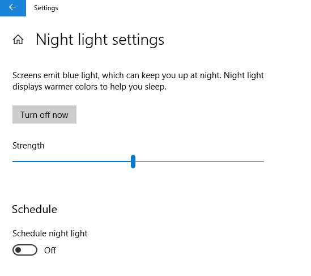Go back using the blue arrow button

(x=13, y=8)
